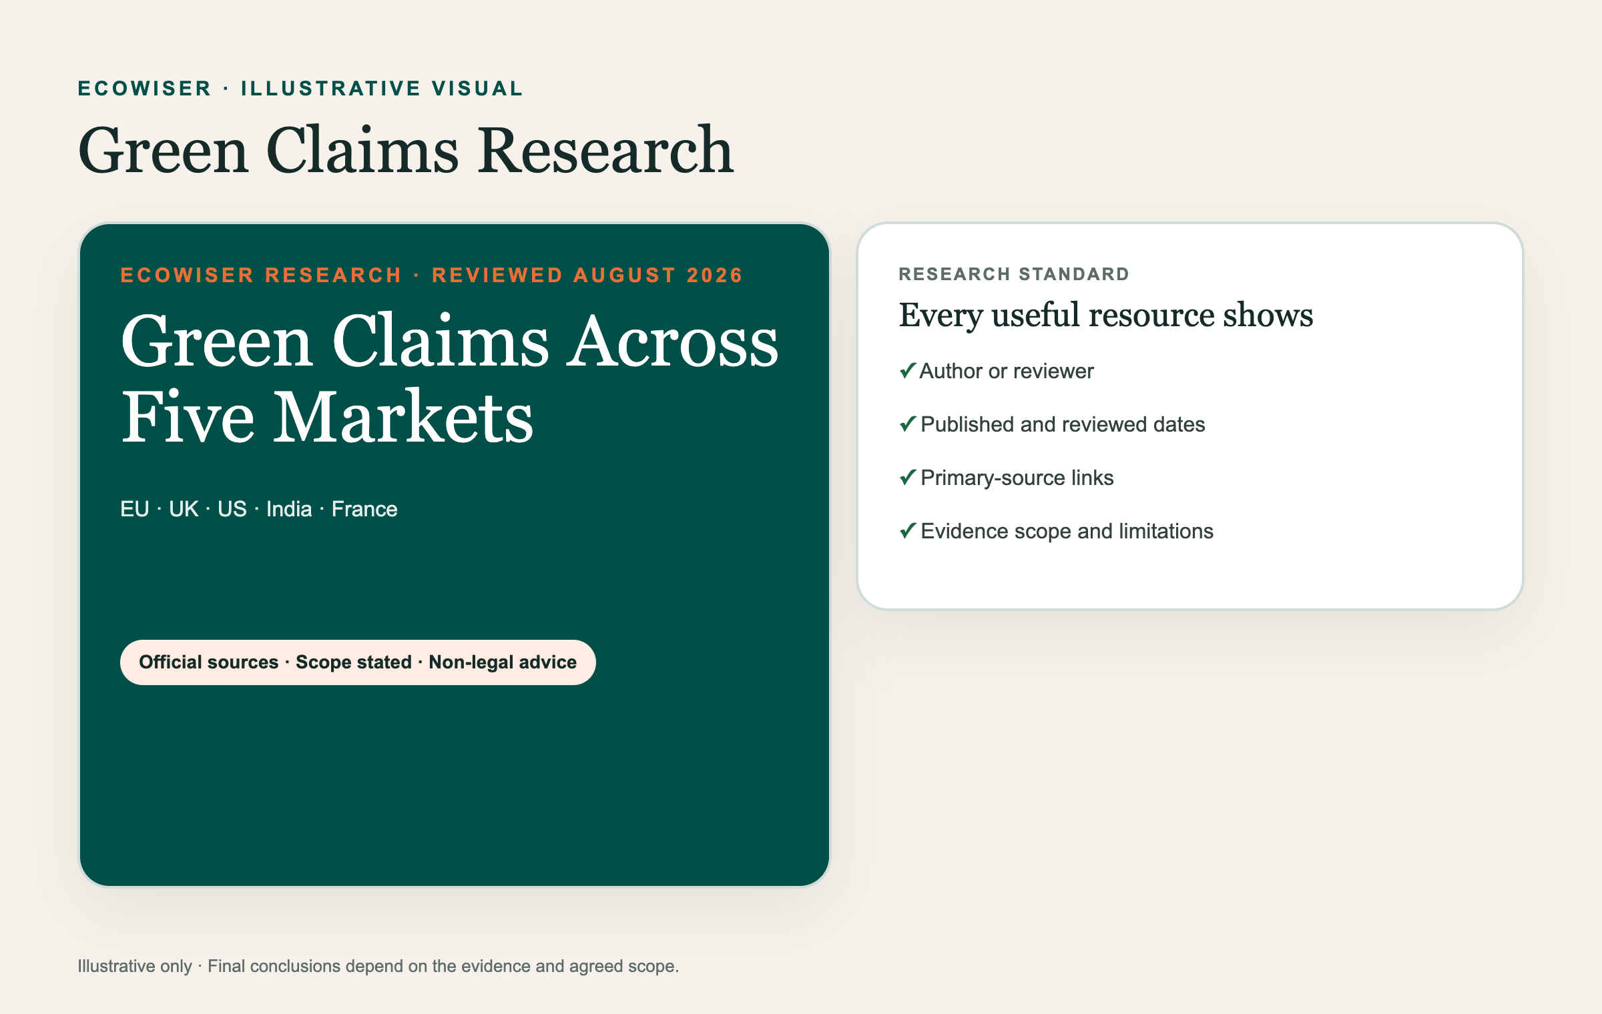Image resolution: width=1602 pixels, height=1014 pixels.
Task: Click the 'Evidence scope and limitations' text
Action: pos(1067,531)
